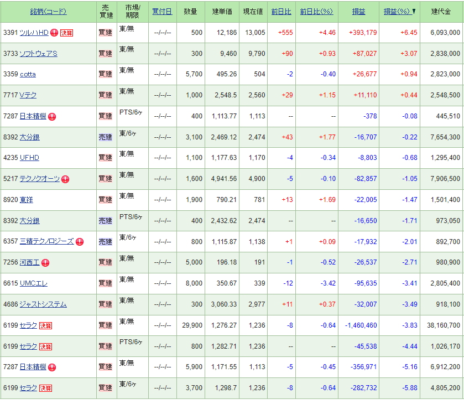Click loss value -356,971
This screenshot has width=464, height=404.
coord(364,367)
